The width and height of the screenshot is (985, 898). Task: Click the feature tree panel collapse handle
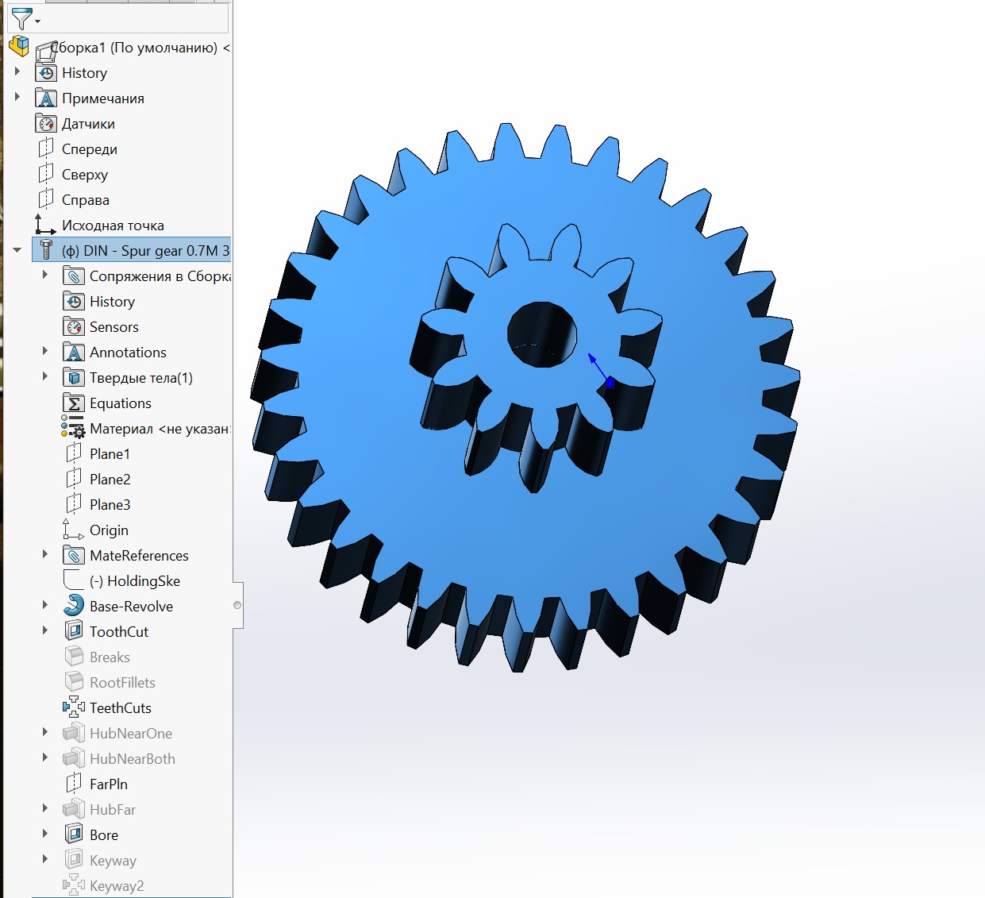[237, 605]
